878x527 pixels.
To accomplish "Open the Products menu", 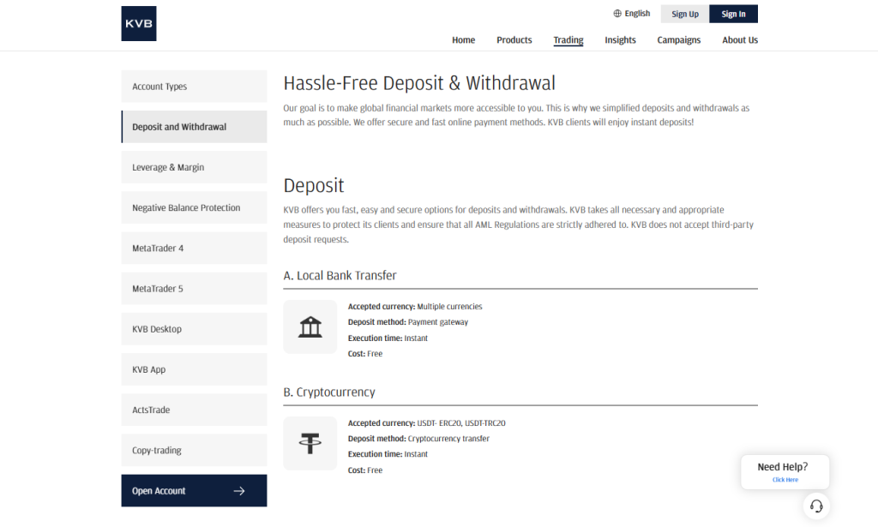I will pos(514,39).
